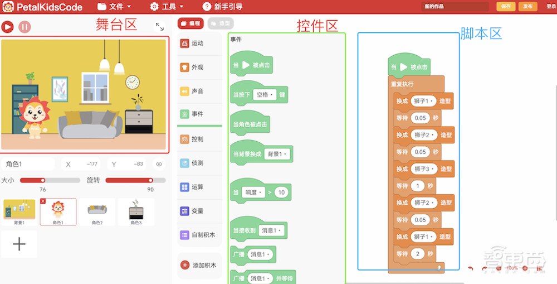Screen dimensions: 557x284
Task: Select the 运算 operators category
Action: pyautogui.click(x=199, y=187)
